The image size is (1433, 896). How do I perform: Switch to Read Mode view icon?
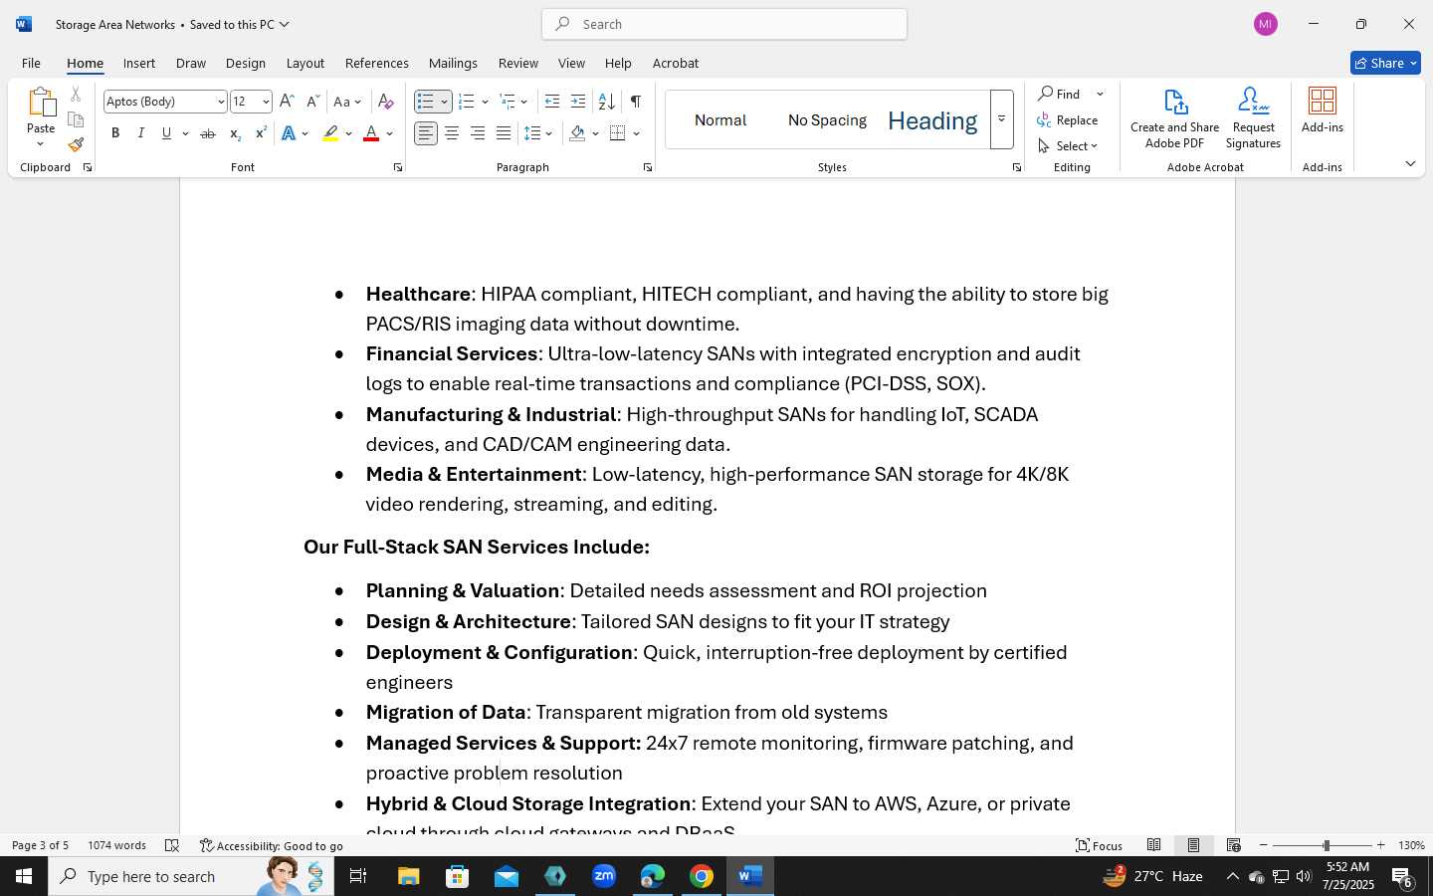pyautogui.click(x=1154, y=845)
